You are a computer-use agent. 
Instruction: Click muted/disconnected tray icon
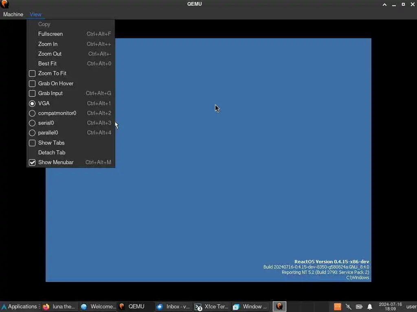(349, 307)
